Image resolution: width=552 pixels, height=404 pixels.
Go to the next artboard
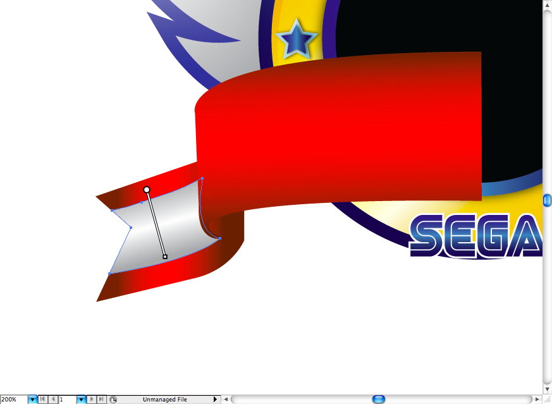coord(92,400)
